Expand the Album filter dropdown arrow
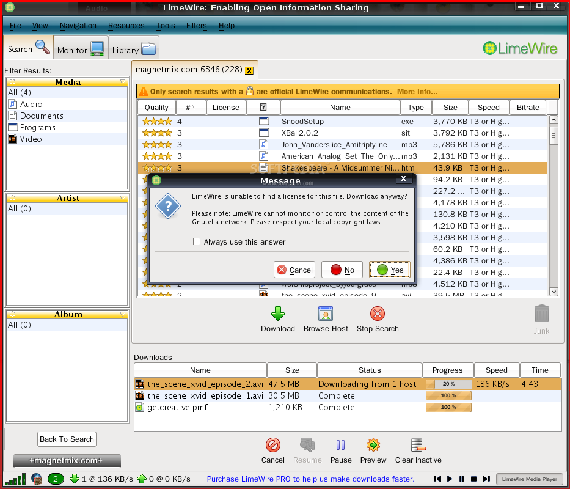Viewport: 570px width, 489px height. click(123, 314)
